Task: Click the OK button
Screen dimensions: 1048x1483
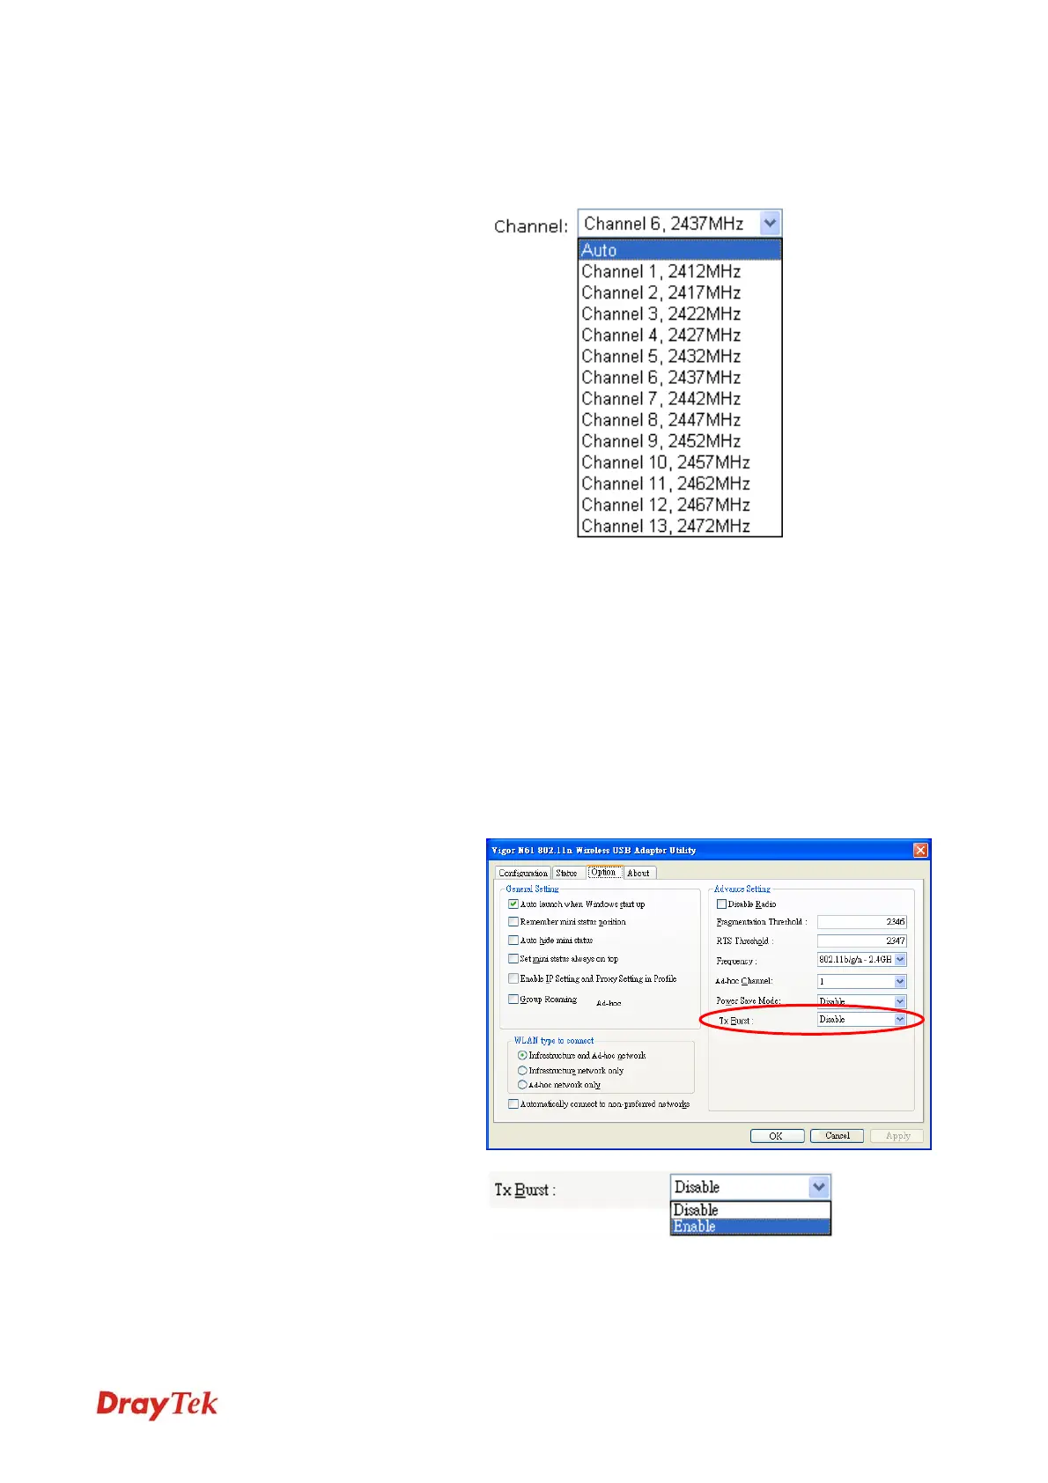Action: click(777, 1135)
